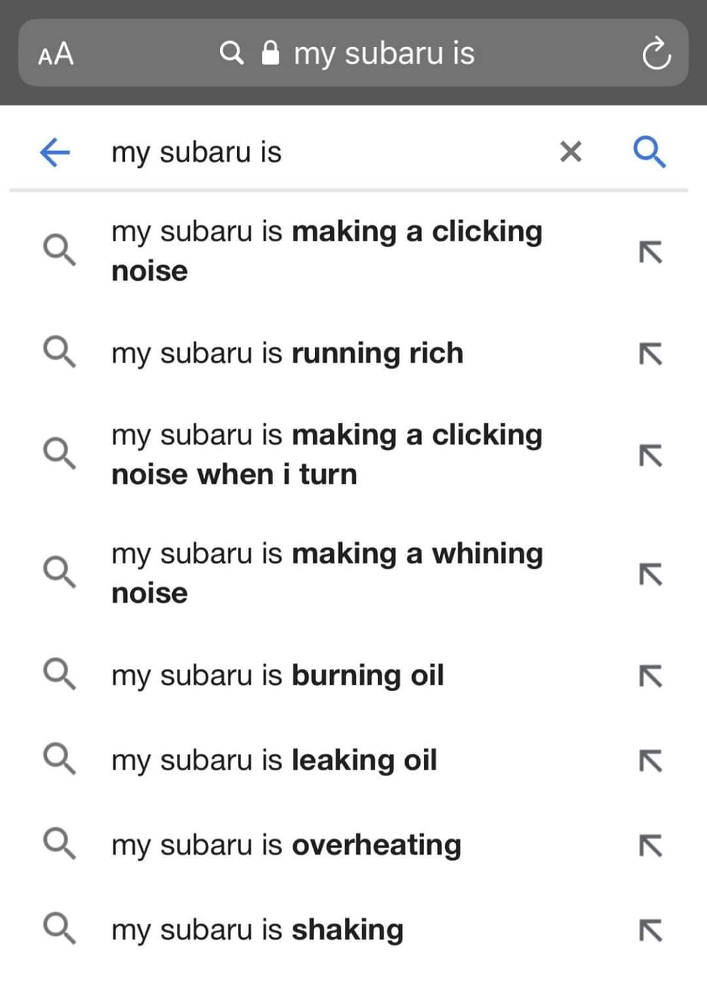Choose "making a whining noise" suggestion
Image resolution: width=707 pixels, height=1000 pixels.
pos(326,573)
